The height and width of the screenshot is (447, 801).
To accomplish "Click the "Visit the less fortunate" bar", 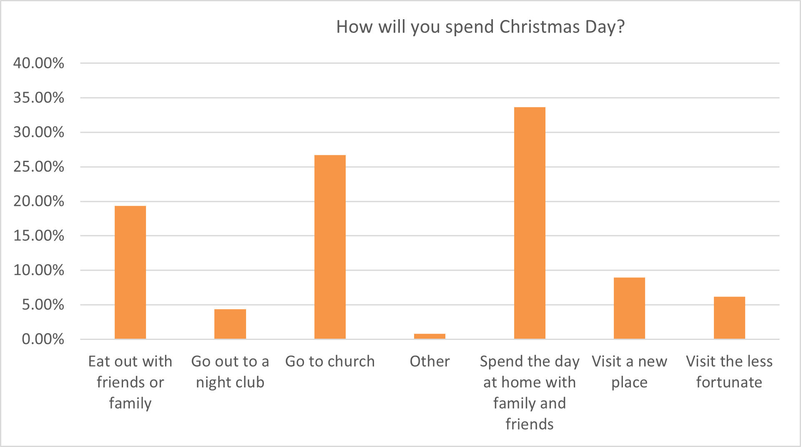I will (x=729, y=318).
